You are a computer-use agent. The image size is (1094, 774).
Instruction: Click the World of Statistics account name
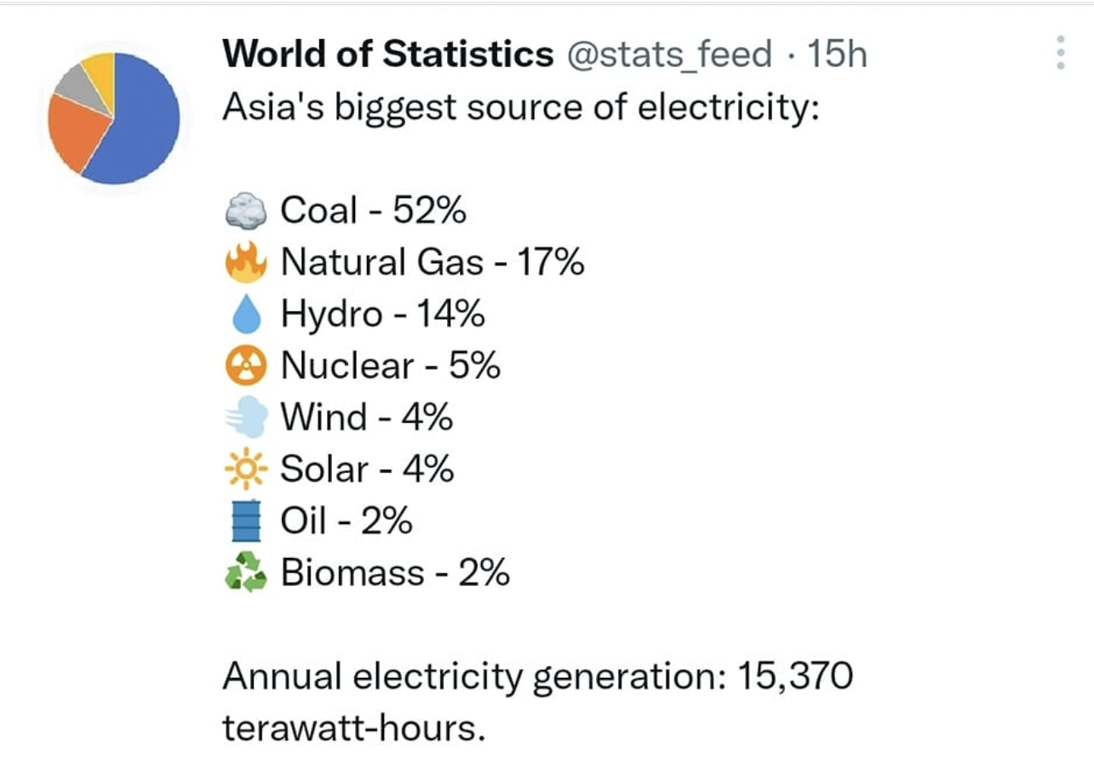pyautogui.click(x=387, y=54)
